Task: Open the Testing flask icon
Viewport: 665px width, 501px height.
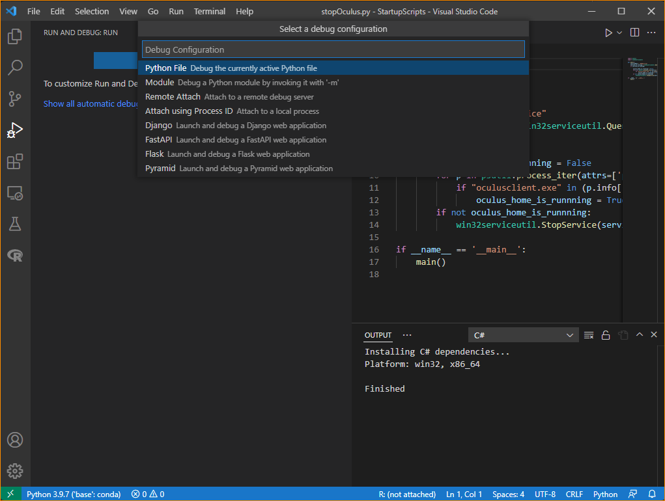Action: pos(15,224)
